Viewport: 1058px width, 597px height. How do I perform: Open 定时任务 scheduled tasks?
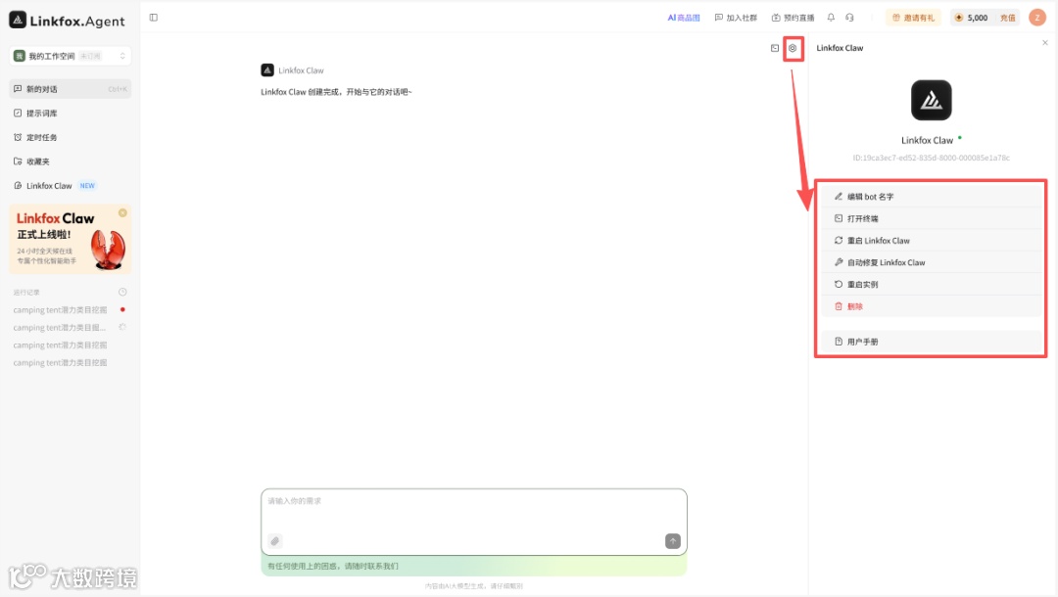click(71, 137)
